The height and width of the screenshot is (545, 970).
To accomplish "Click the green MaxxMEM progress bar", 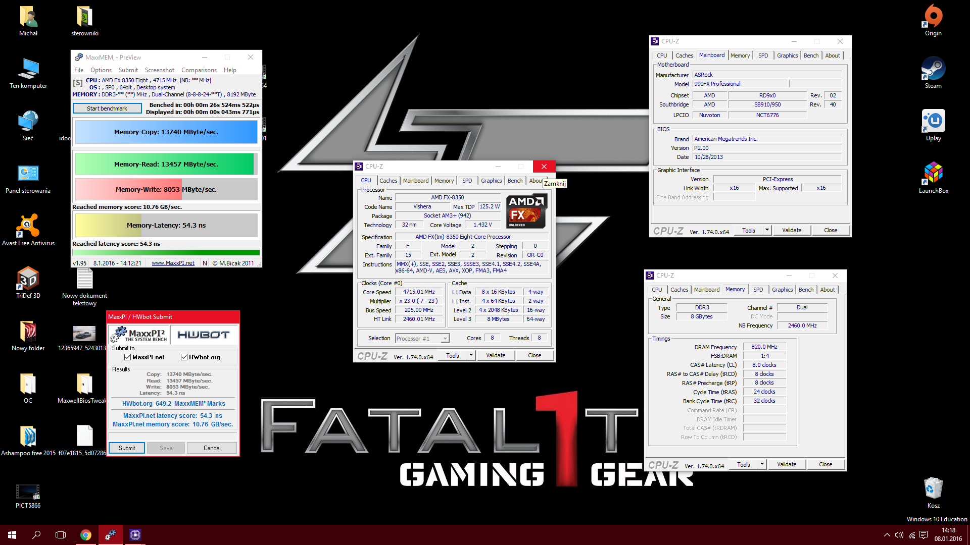I will coord(166,253).
